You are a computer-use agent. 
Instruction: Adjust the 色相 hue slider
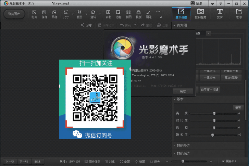point(214,128)
